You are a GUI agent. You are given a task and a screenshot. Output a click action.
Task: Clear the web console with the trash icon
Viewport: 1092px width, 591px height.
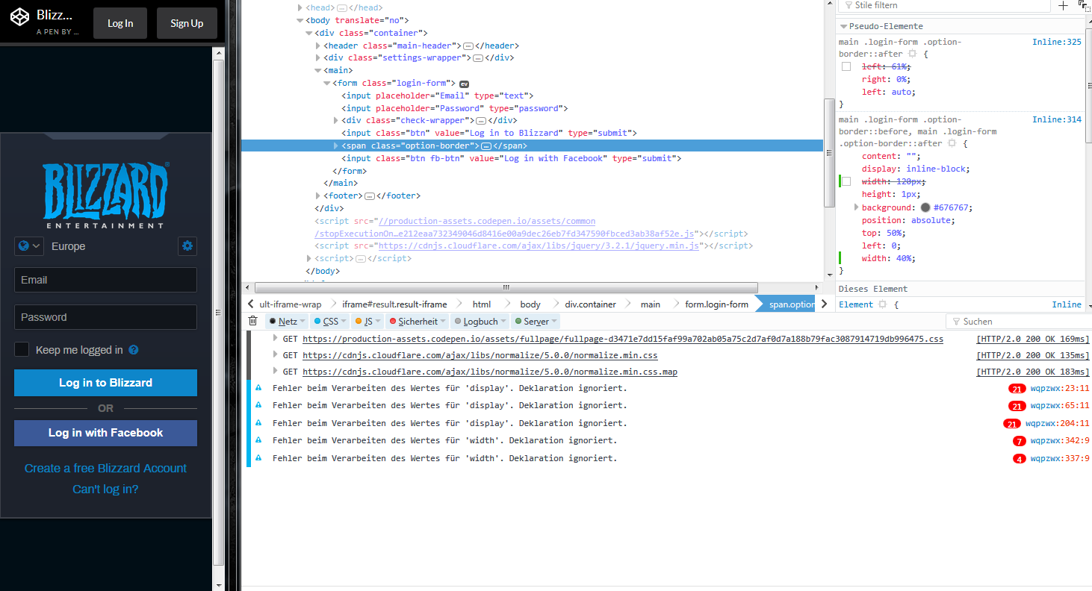click(x=253, y=321)
